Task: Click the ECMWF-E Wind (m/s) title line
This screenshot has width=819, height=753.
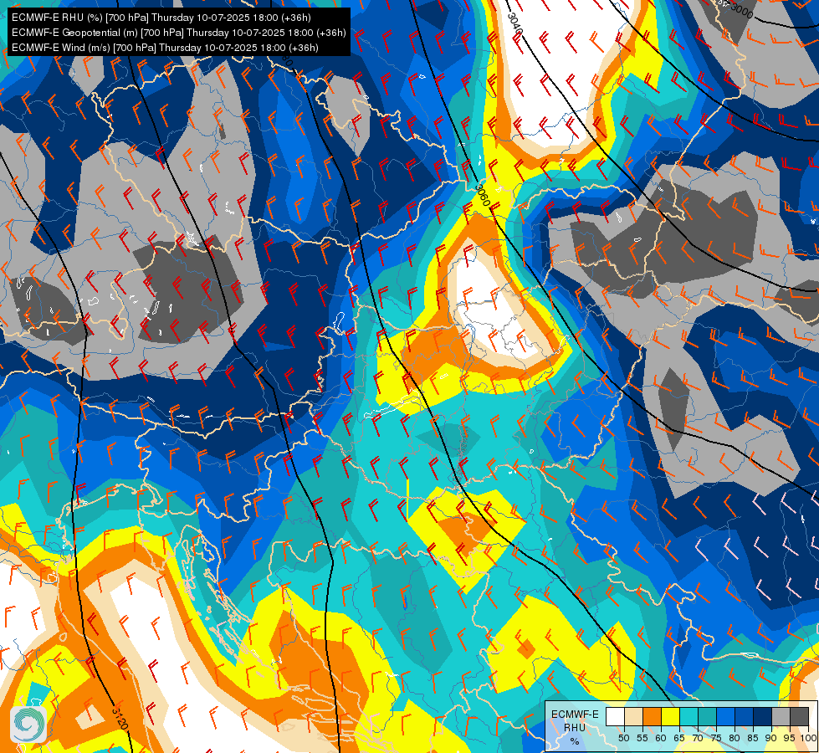Action: pos(165,48)
